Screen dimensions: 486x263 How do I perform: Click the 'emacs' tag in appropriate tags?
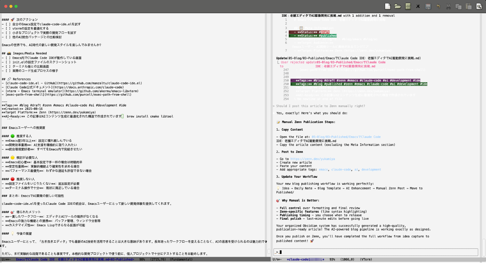coord(323,170)
